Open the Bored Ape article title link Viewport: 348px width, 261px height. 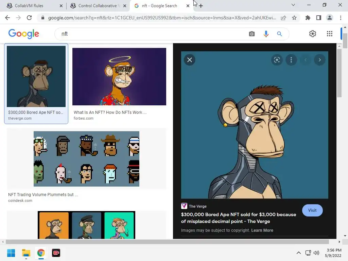[239, 218]
